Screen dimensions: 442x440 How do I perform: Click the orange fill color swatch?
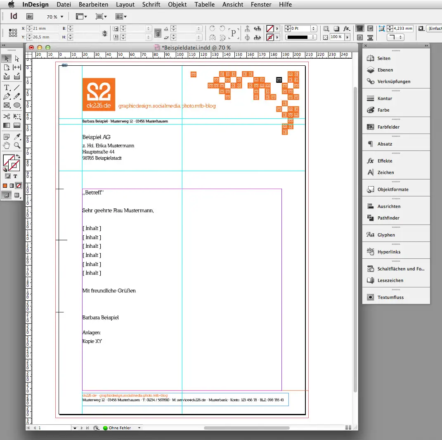pyautogui.click(x=5, y=186)
